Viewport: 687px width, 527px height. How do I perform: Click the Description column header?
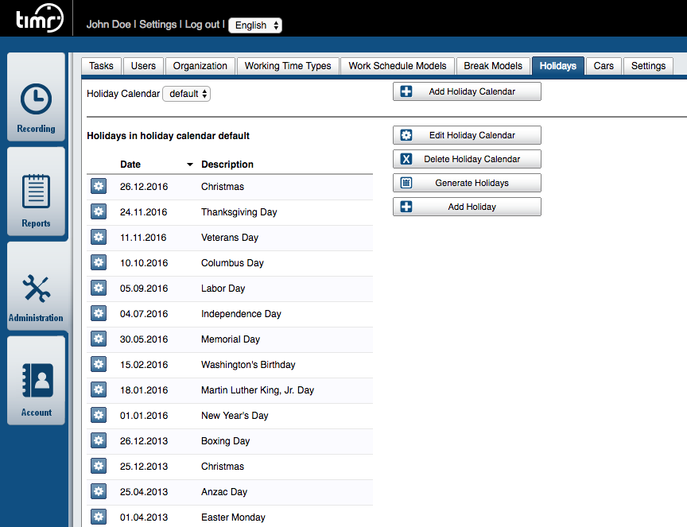coord(227,165)
